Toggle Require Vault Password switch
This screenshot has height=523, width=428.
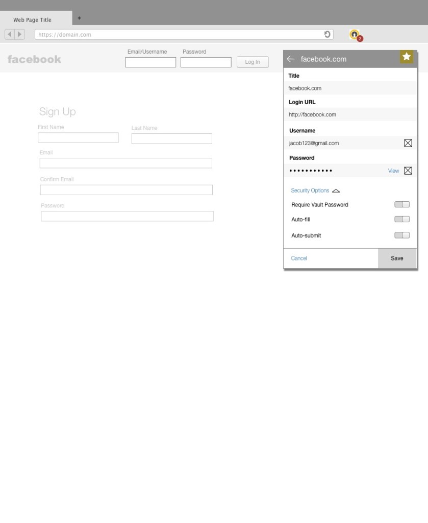pos(402,205)
